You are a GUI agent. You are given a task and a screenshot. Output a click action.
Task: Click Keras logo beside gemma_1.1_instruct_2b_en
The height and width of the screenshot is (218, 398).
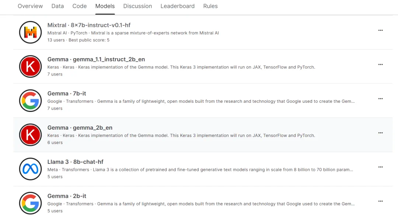coord(30,66)
